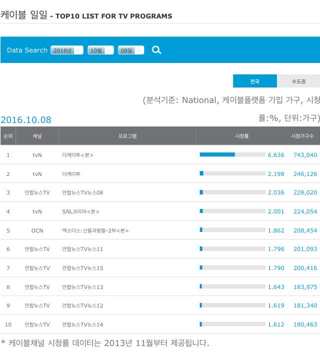Screen dimensions: 320x360
Task: Click the program 연합뉴스TV뉴스12
Action: (x=83, y=305)
